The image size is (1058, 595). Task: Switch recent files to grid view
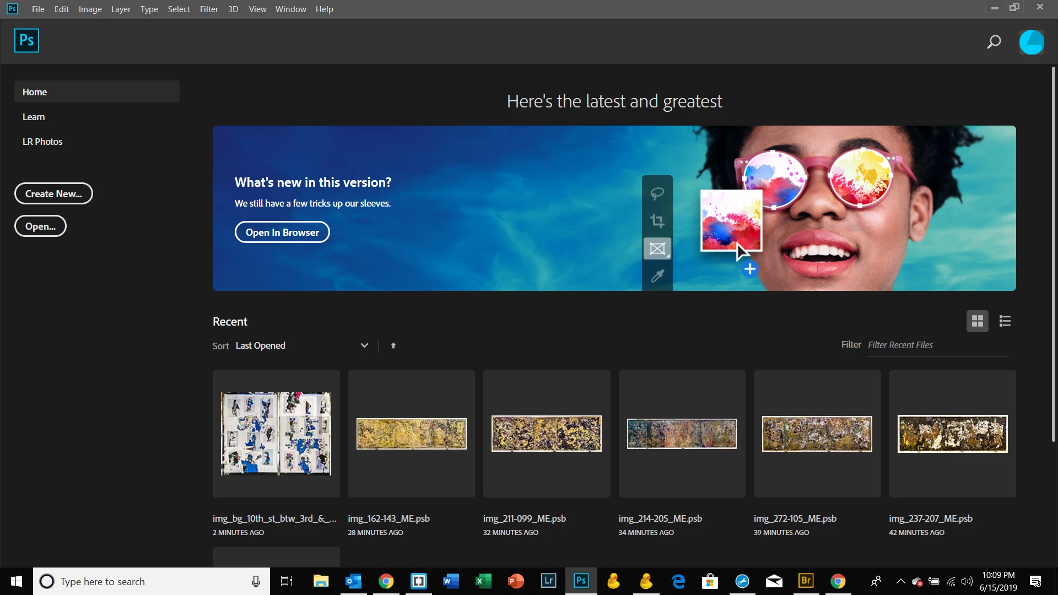pyautogui.click(x=977, y=321)
